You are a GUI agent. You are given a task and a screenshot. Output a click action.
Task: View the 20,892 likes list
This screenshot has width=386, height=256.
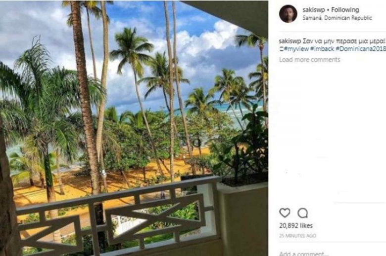tap(297, 225)
